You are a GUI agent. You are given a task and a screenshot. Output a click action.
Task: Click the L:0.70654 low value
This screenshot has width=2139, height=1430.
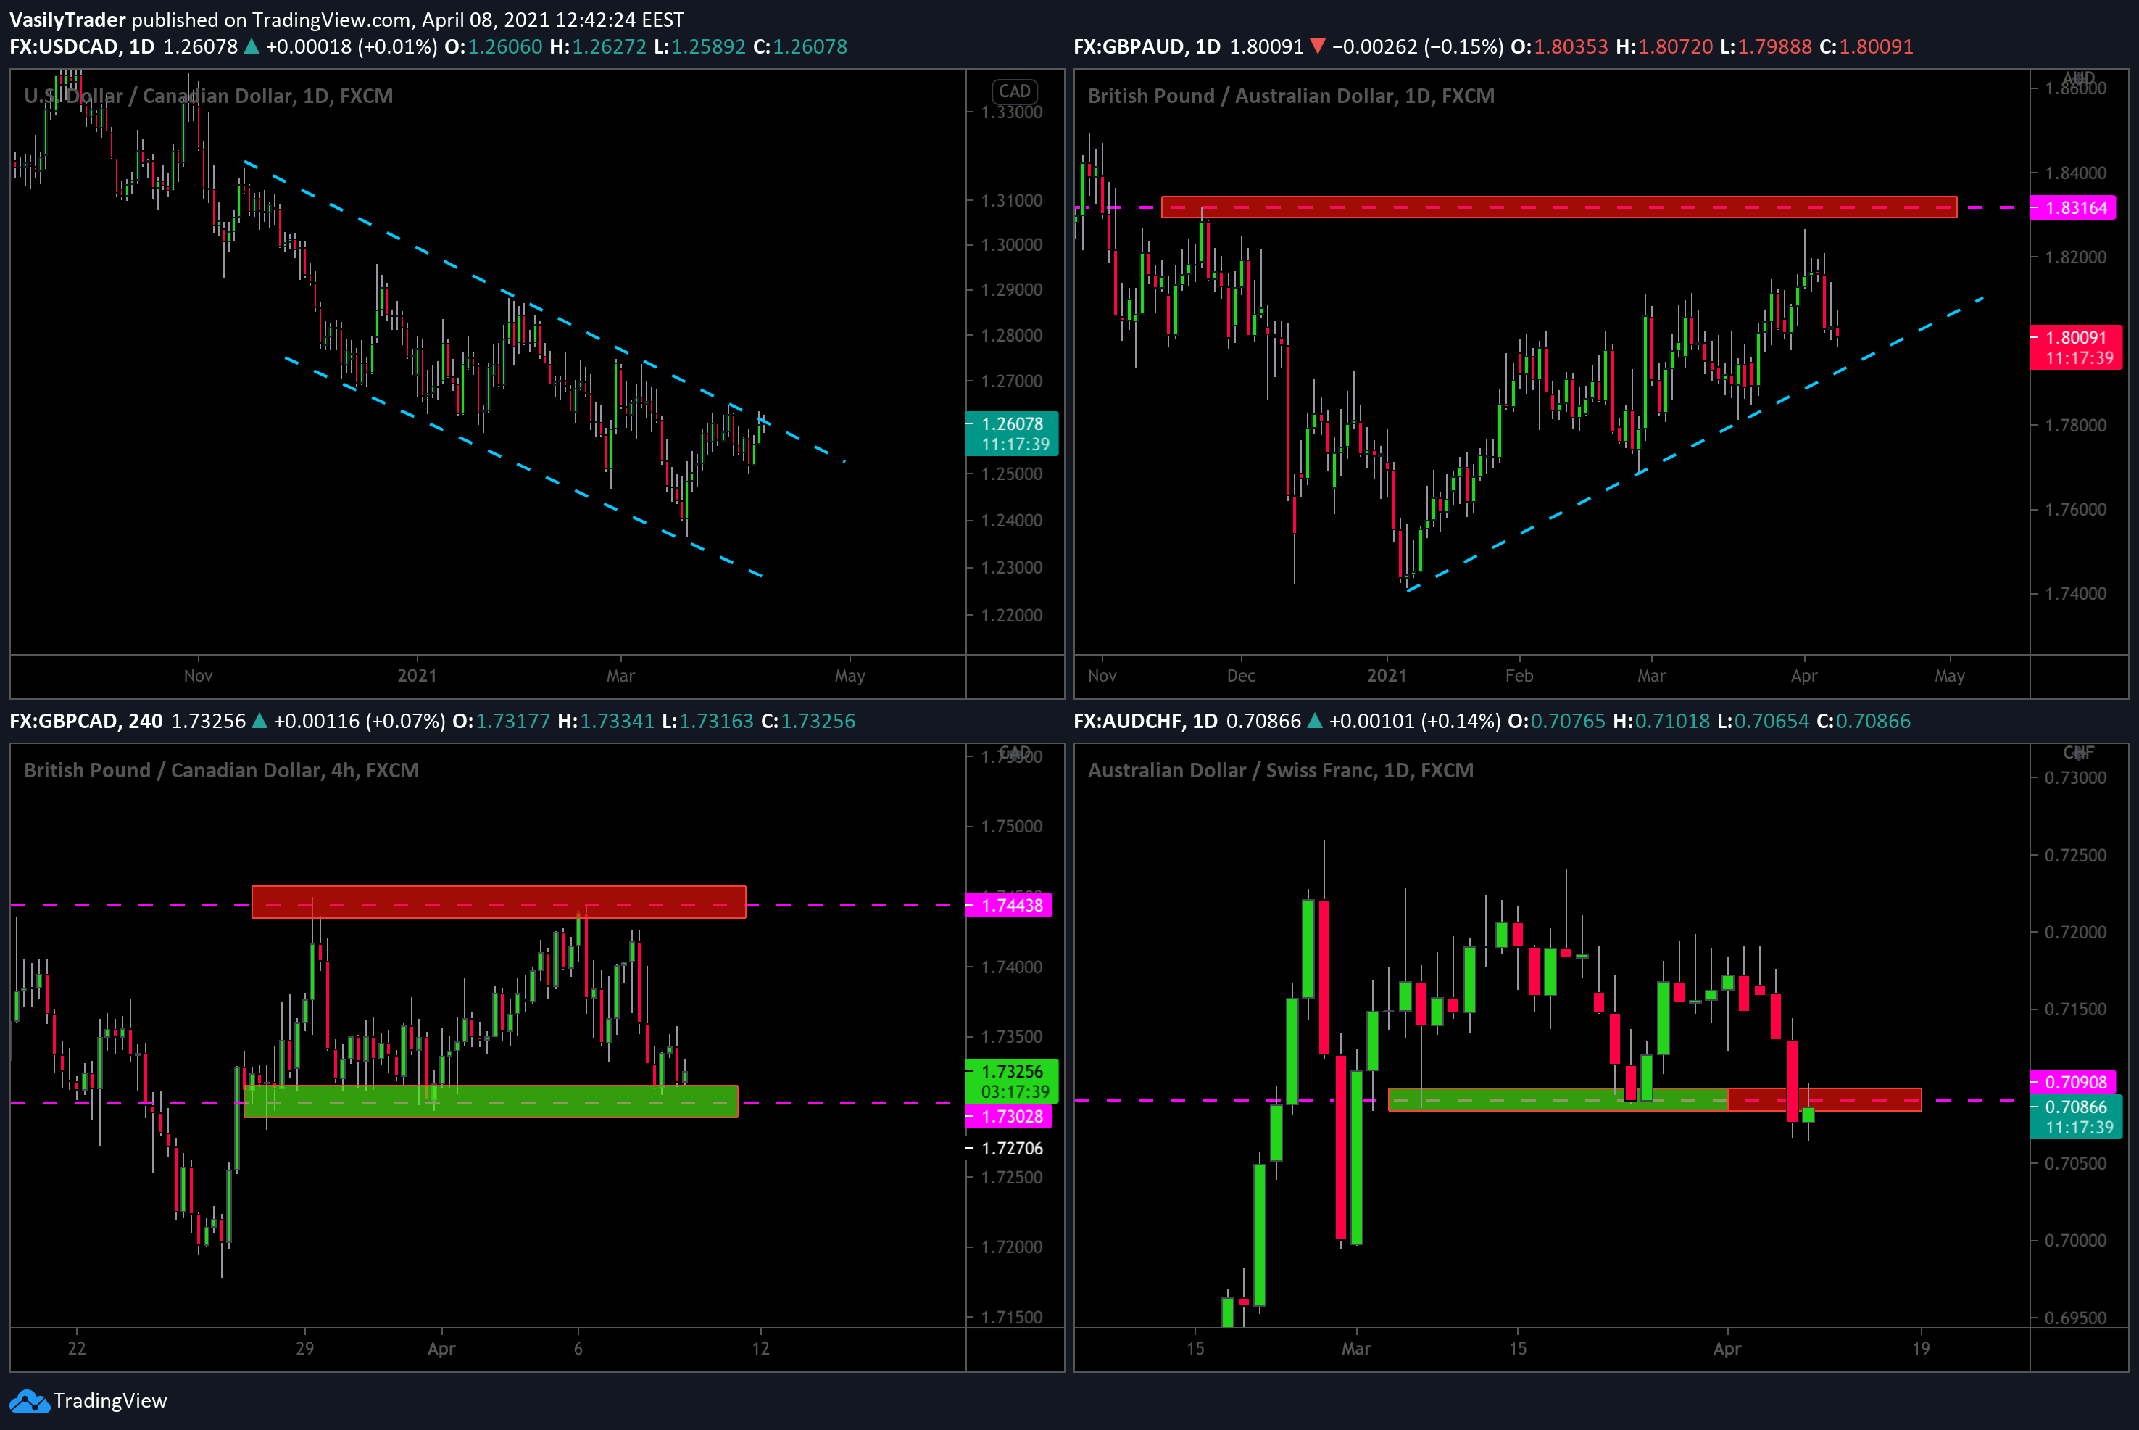[1764, 722]
